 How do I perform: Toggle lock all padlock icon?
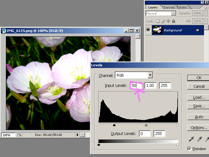tap(173, 21)
